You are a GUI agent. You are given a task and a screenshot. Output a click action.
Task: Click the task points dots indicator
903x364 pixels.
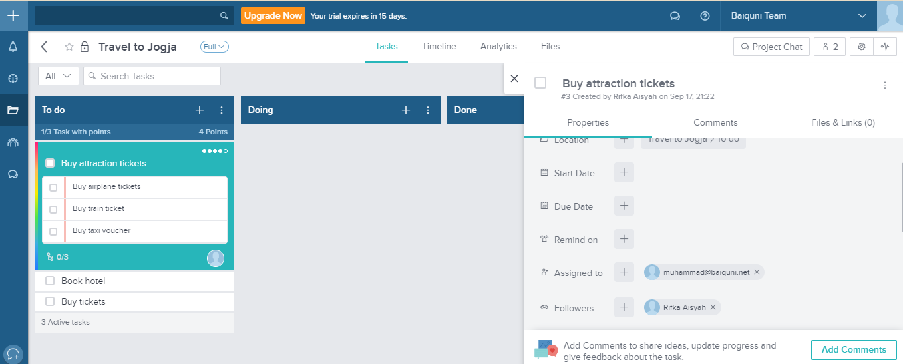215,151
